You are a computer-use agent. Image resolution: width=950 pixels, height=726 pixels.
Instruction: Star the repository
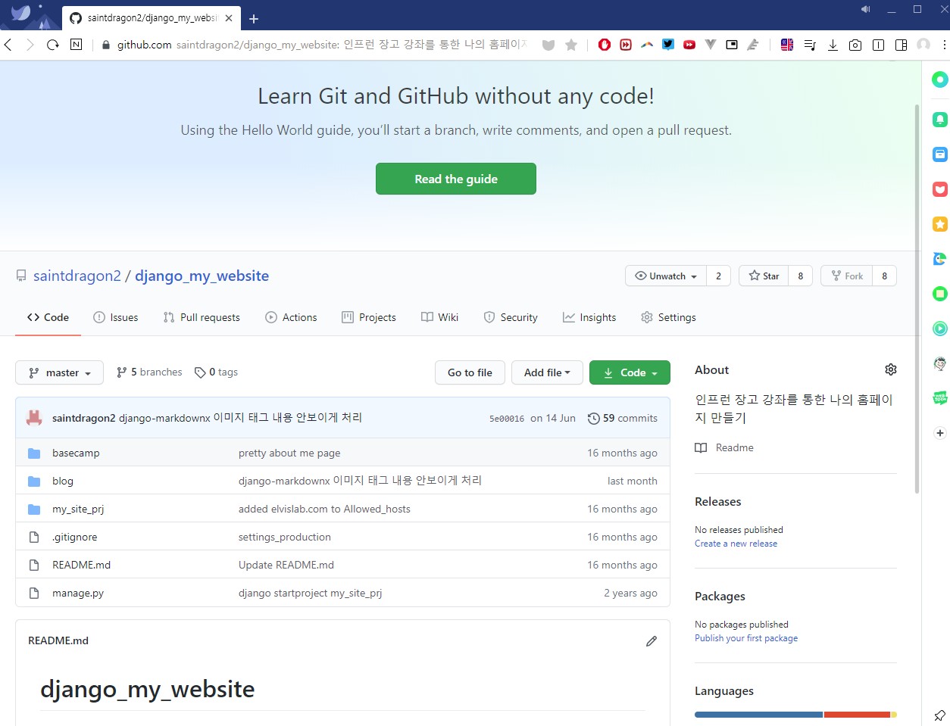pyautogui.click(x=764, y=276)
